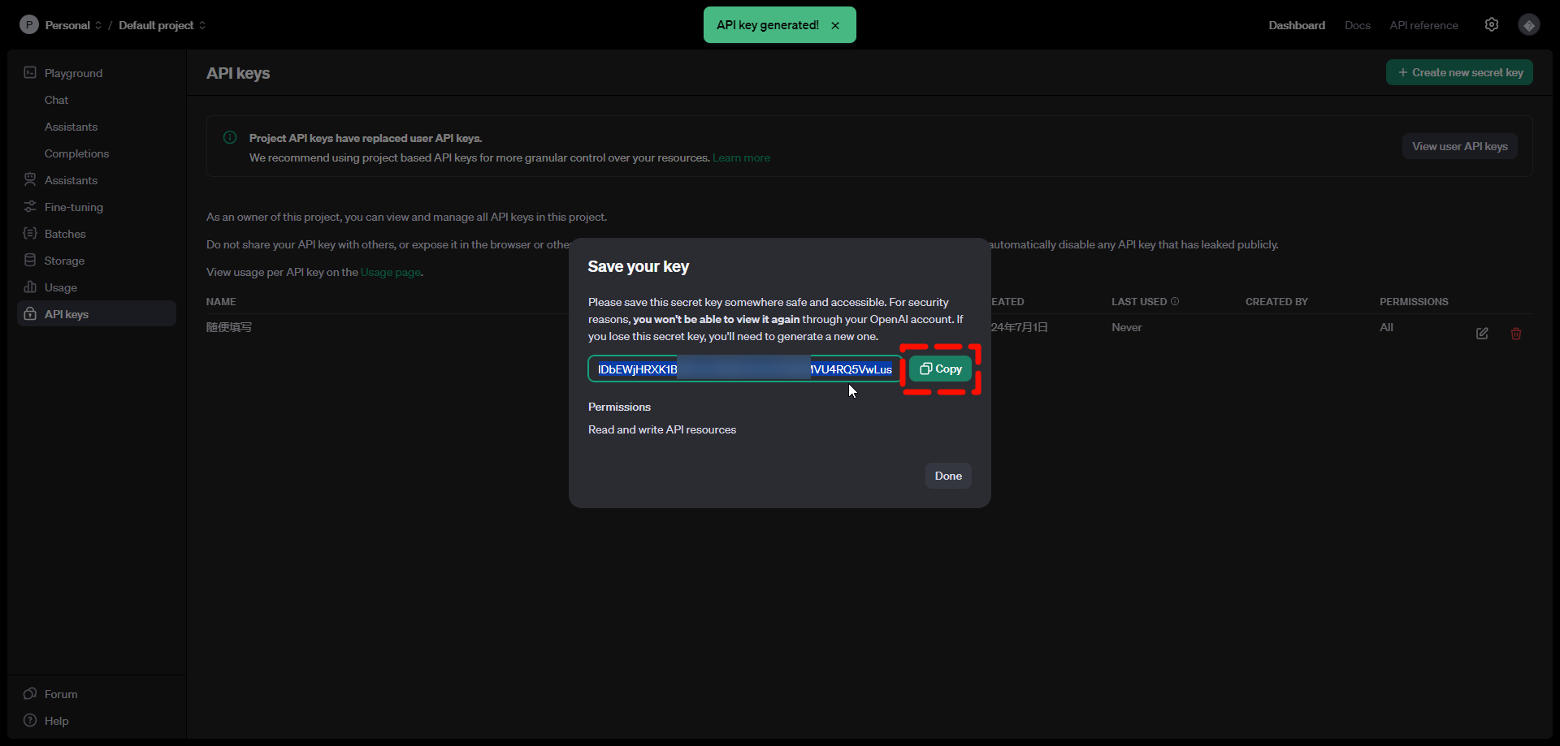Viewport: 1560px width, 746px height.
Task: Open the Fine-tuning section
Action: 72,207
